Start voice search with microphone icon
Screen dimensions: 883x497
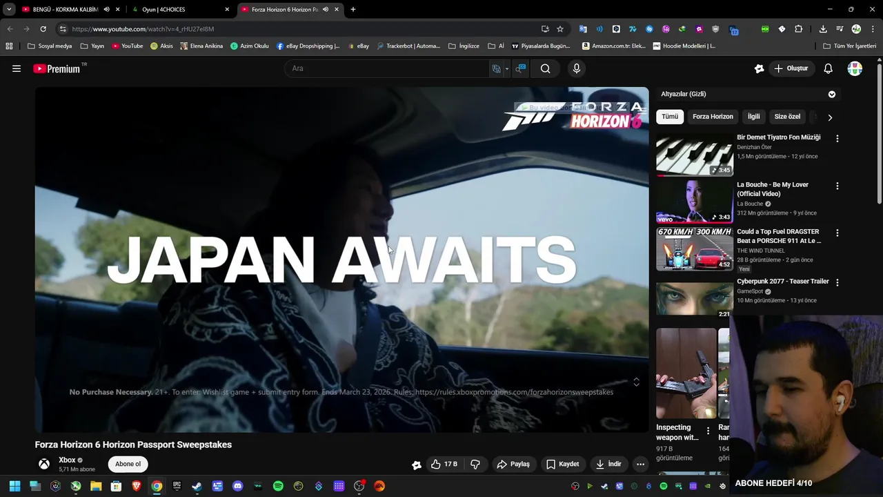click(577, 68)
